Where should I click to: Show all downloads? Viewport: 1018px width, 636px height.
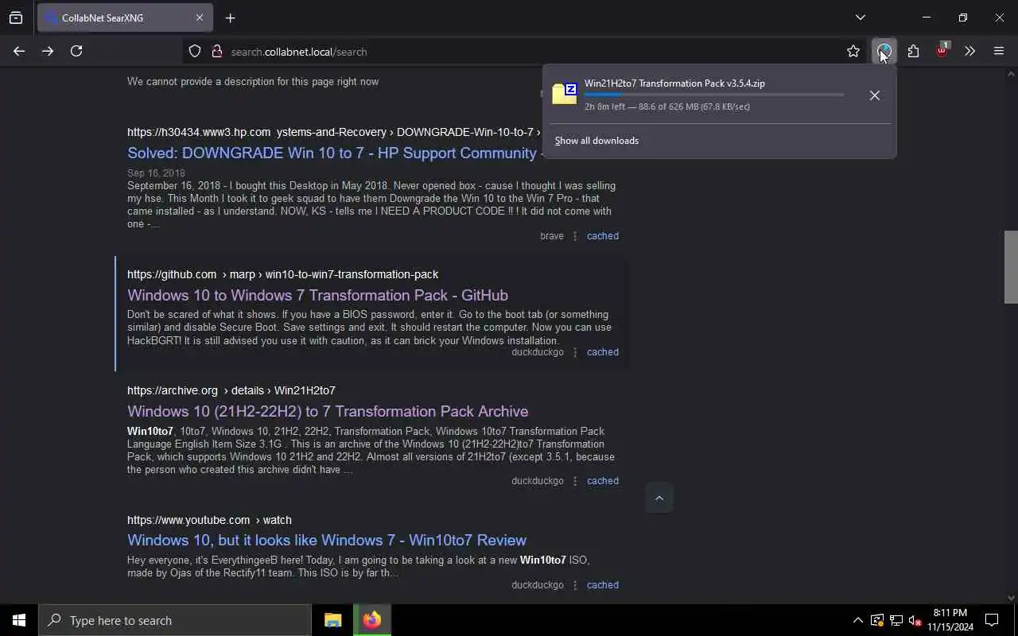point(596,141)
